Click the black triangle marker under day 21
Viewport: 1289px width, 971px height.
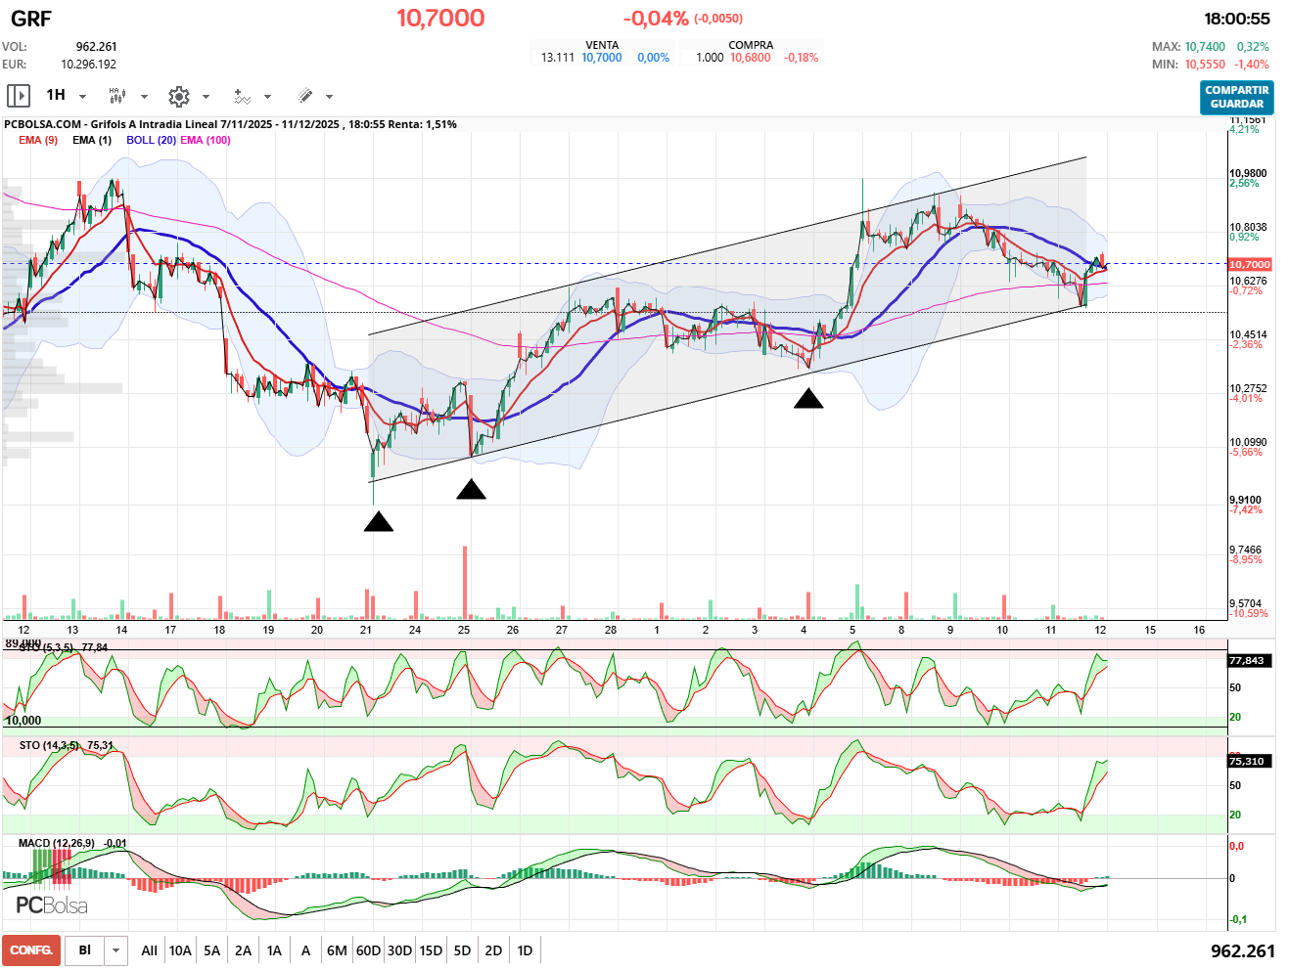(x=378, y=522)
